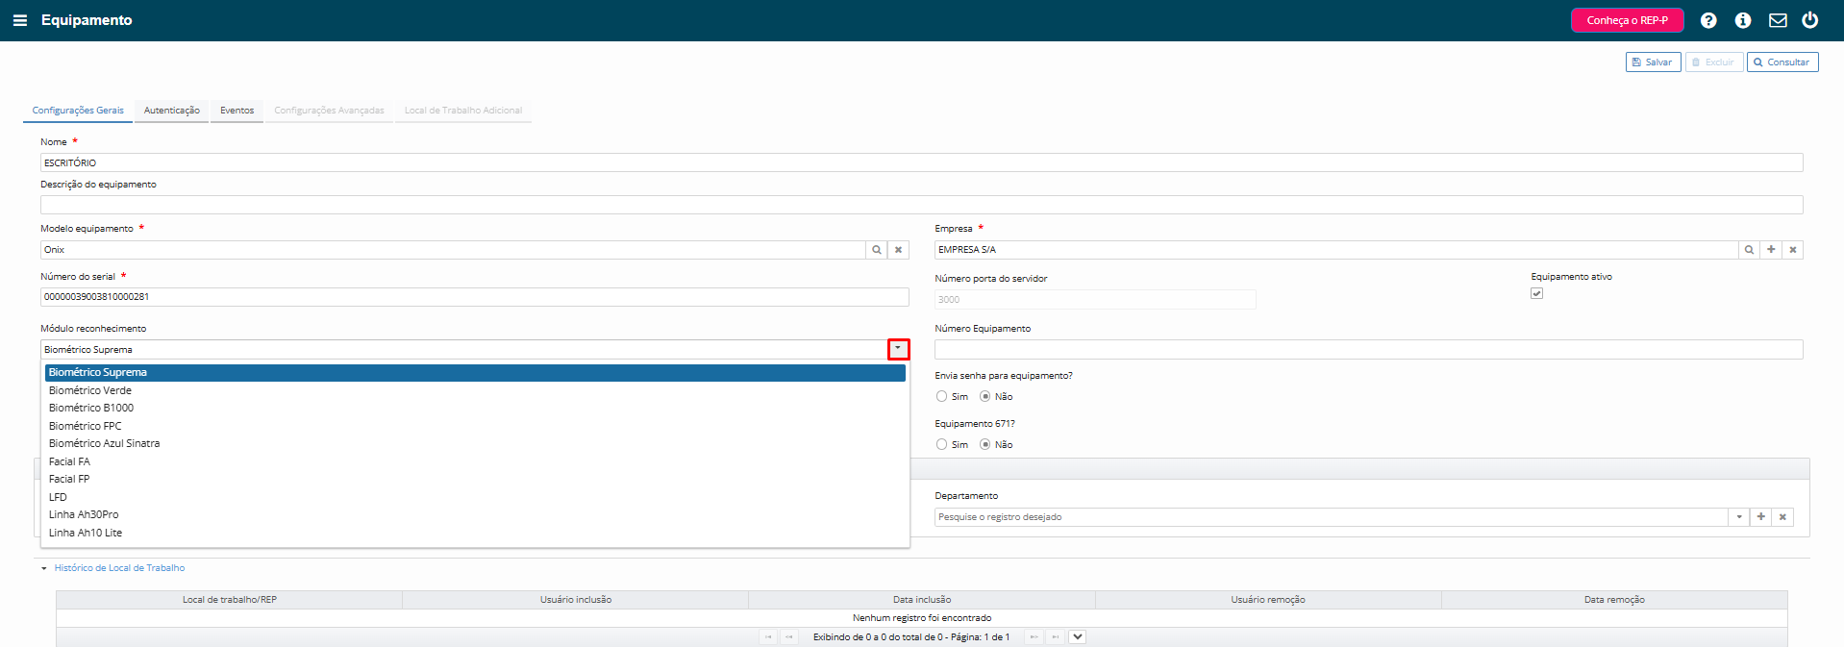Go to next page in pagination

(x=1034, y=637)
